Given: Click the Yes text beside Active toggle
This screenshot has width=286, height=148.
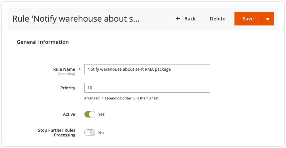Looking at the screenshot, I should click(x=101, y=114).
